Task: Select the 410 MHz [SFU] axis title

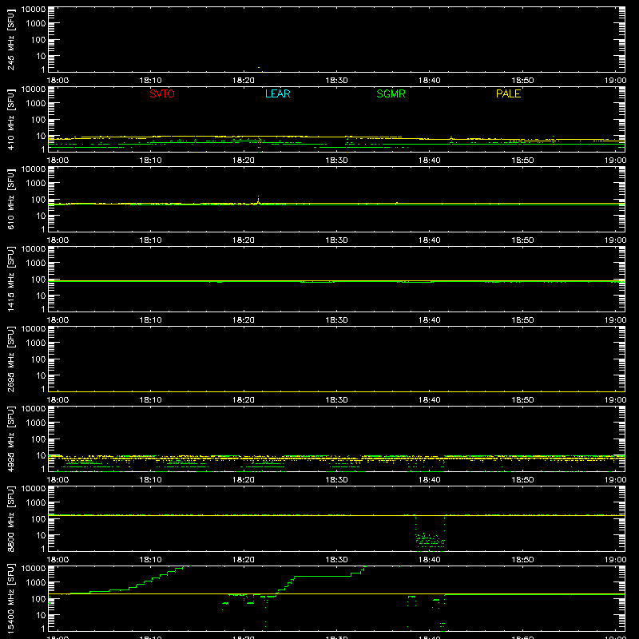Action: (10, 119)
